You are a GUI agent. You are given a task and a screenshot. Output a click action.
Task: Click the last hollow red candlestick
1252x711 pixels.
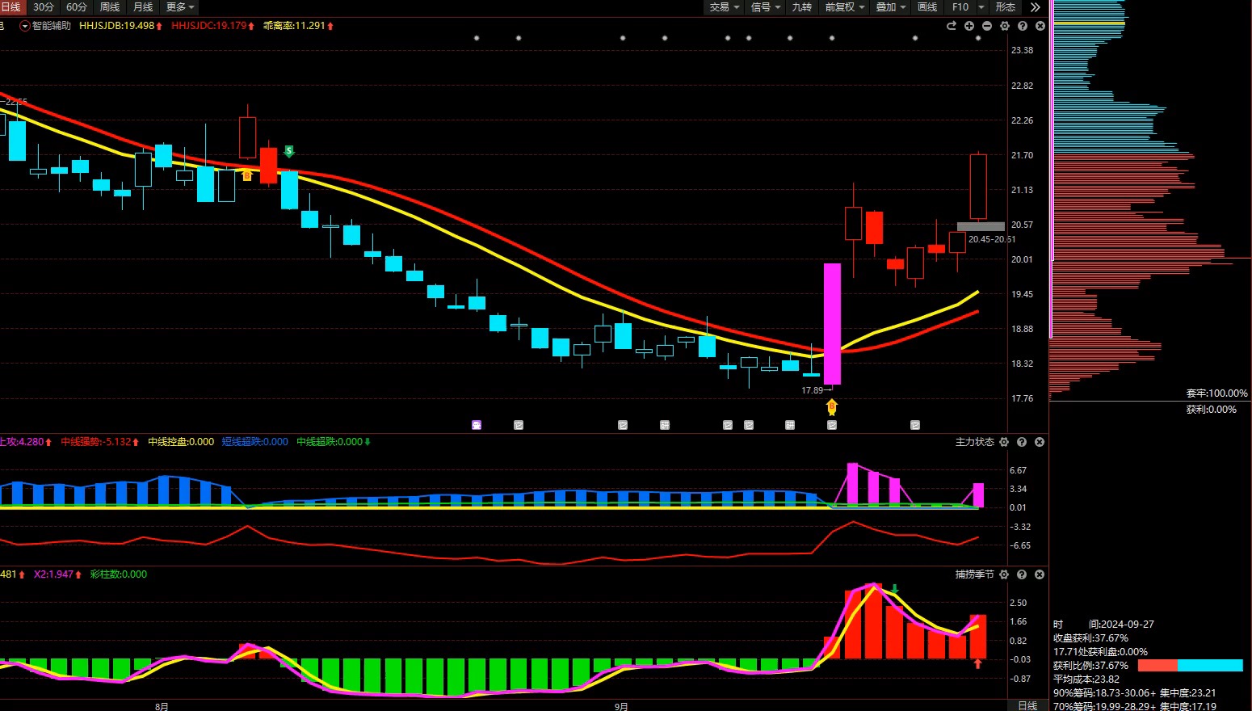(x=978, y=187)
